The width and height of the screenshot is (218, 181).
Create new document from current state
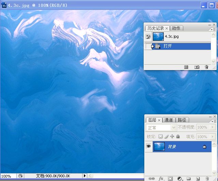186,67
